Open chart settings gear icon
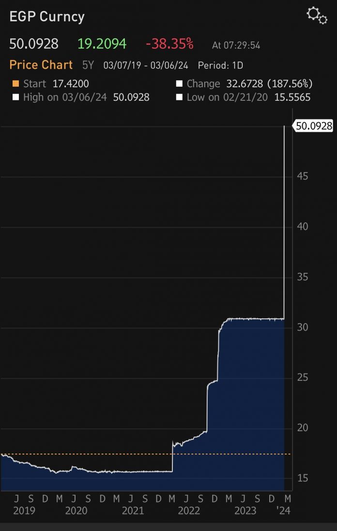Image resolution: width=337 pixels, height=531 pixels. (317, 15)
